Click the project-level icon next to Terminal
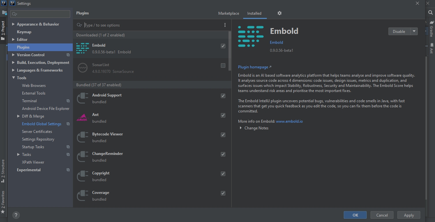 [x=68, y=101]
